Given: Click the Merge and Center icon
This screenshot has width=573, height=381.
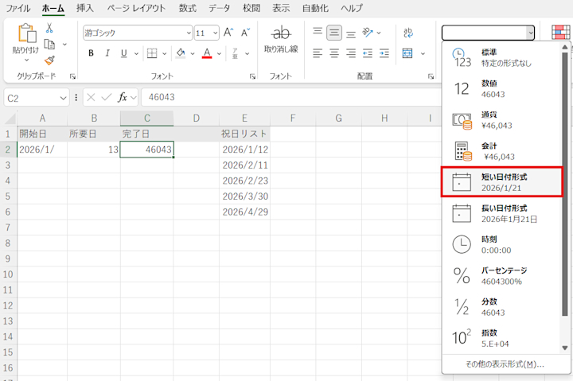Looking at the screenshot, I should click(407, 53).
